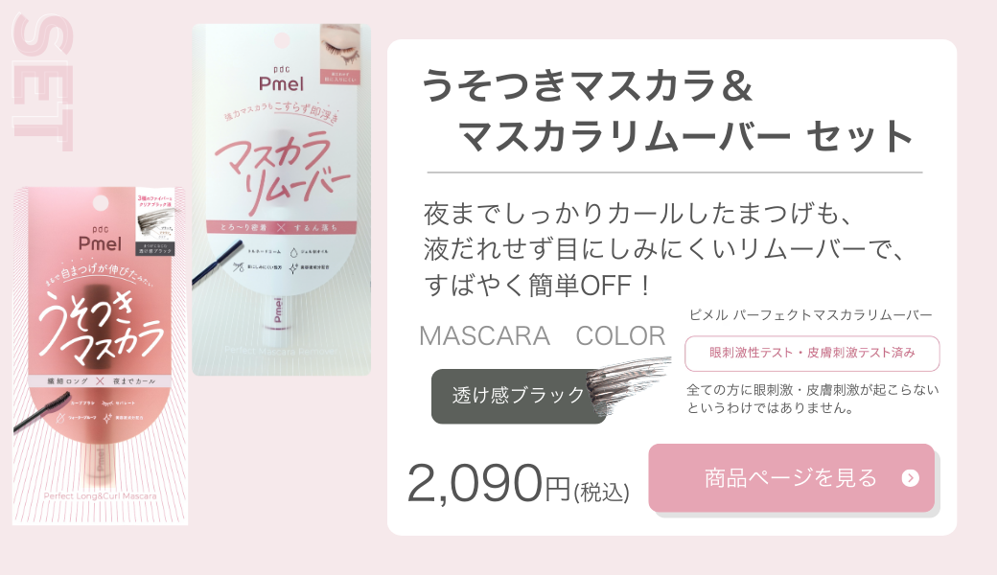Click the brush stroke color sample

(x=630, y=382)
